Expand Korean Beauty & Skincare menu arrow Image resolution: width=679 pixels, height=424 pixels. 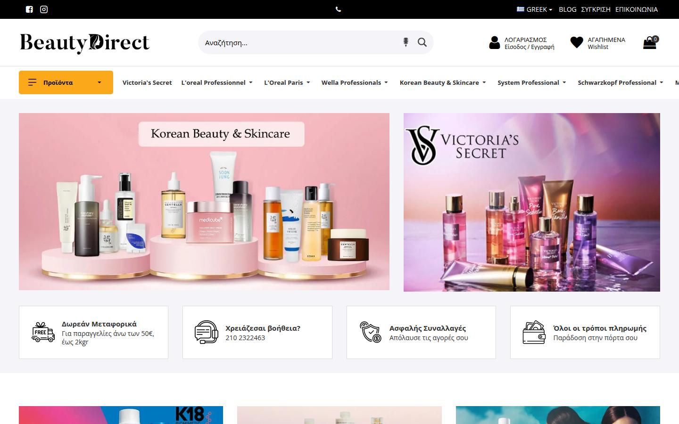point(484,82)
